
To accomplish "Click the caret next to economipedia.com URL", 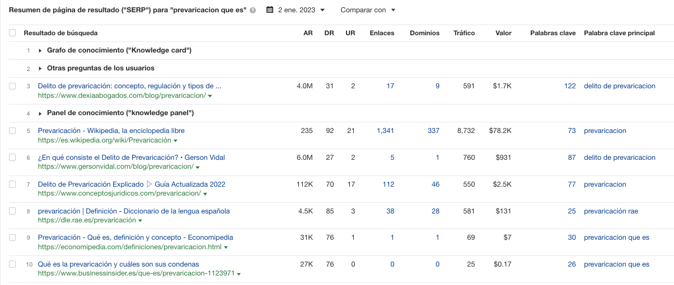I will pyautogui.click(x=226, y=248).
